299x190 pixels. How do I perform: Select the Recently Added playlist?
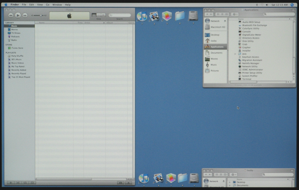pyautogui.click(x=19, y=70)
